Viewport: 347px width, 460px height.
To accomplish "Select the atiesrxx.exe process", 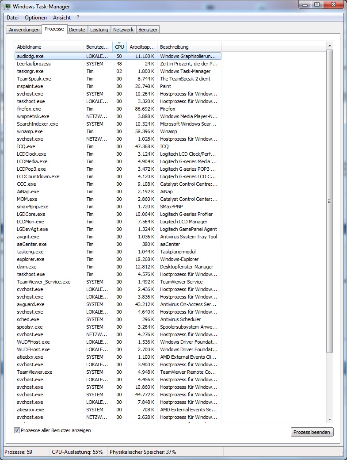I will pos(118,410).
